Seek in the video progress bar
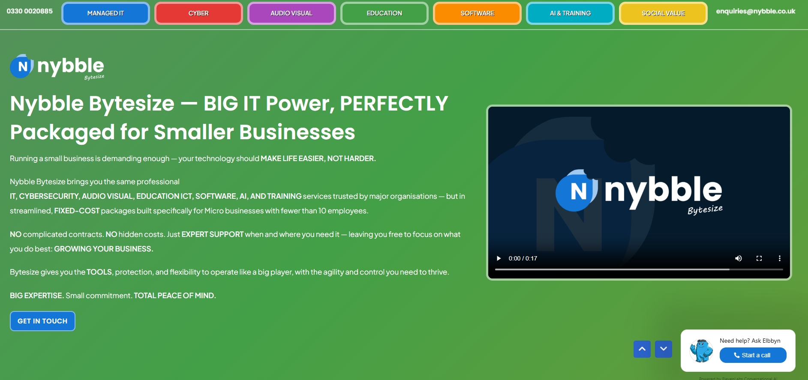The width and height of the screenshot is (808, 380). point(639,269)
